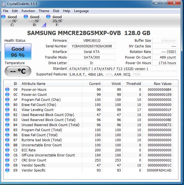Click status orb for Program Fail Count (Total)
Screen dimensions: 184x185
7,130
